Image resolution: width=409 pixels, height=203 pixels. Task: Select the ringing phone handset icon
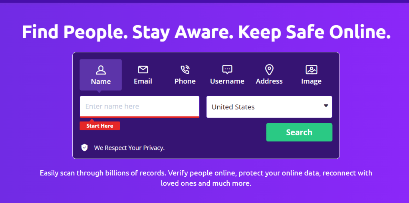pyautogui.click(x=185, y=69)
